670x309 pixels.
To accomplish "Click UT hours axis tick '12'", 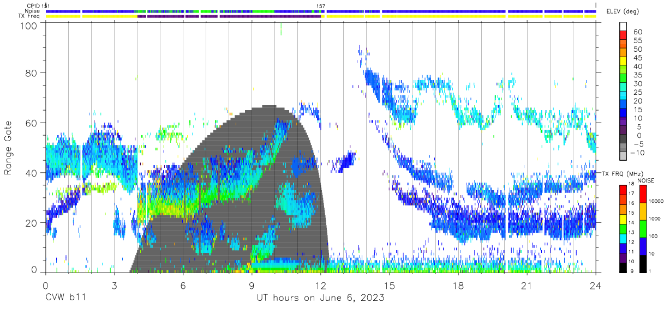I will point(321,286).
